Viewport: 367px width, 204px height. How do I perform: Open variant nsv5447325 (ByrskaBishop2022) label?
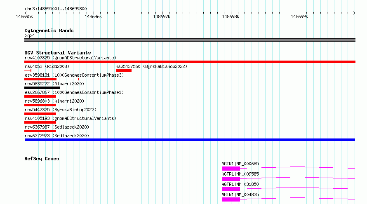61,110
